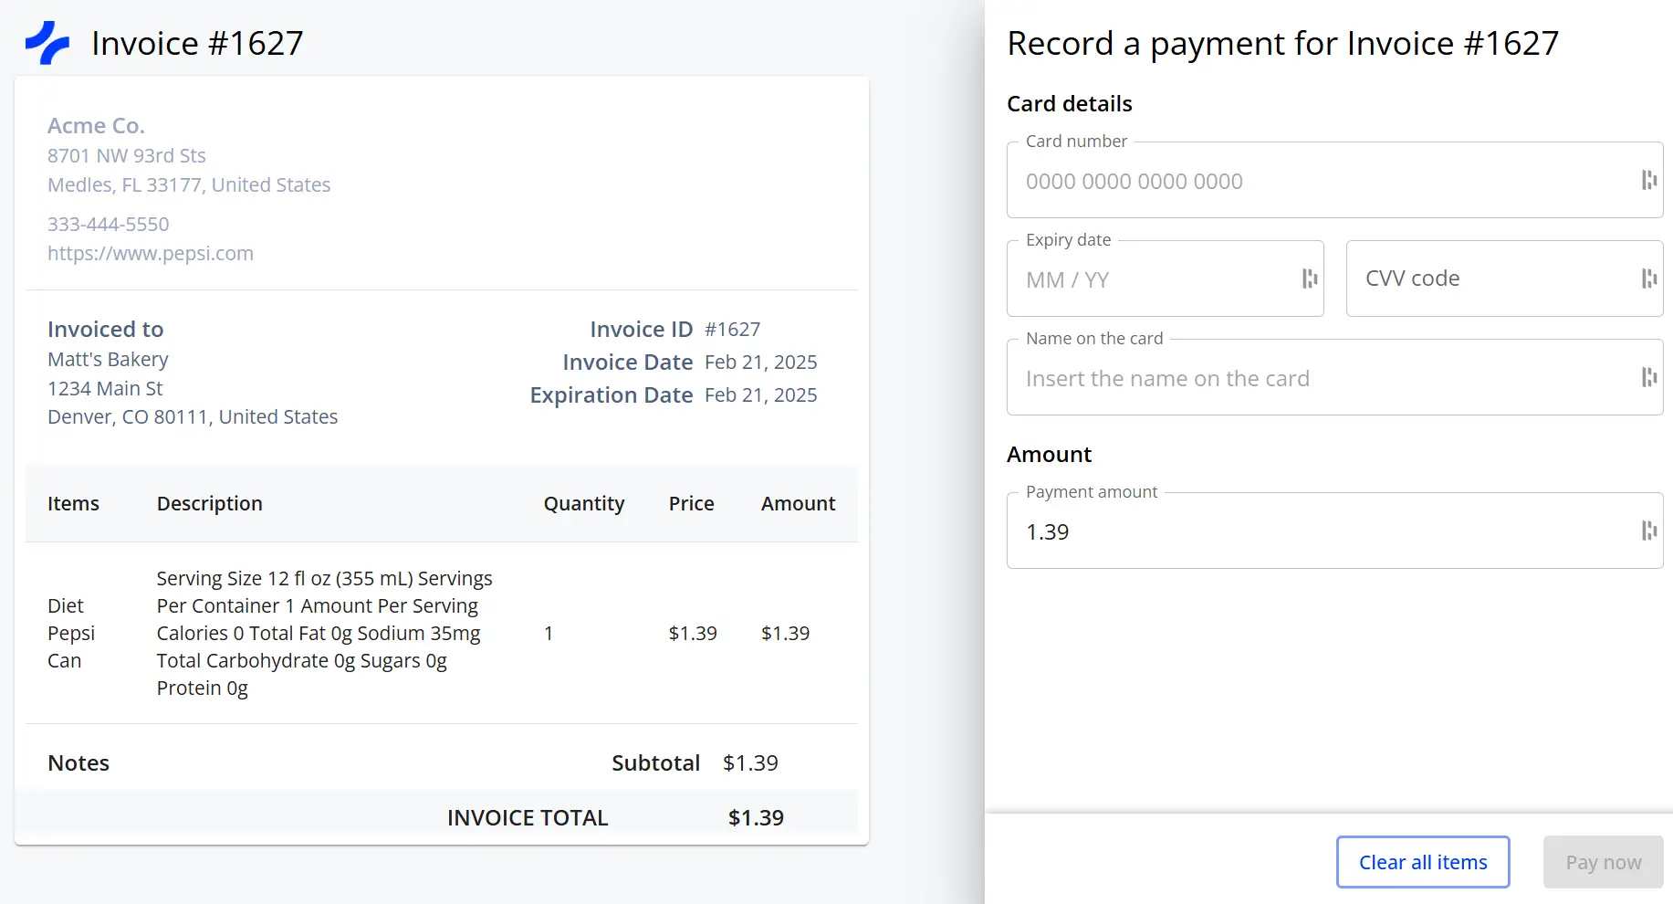Click the Clear all items button
Image resolution: width=1673 pixels, height=904 pixels.
[x=1422, y=861]
